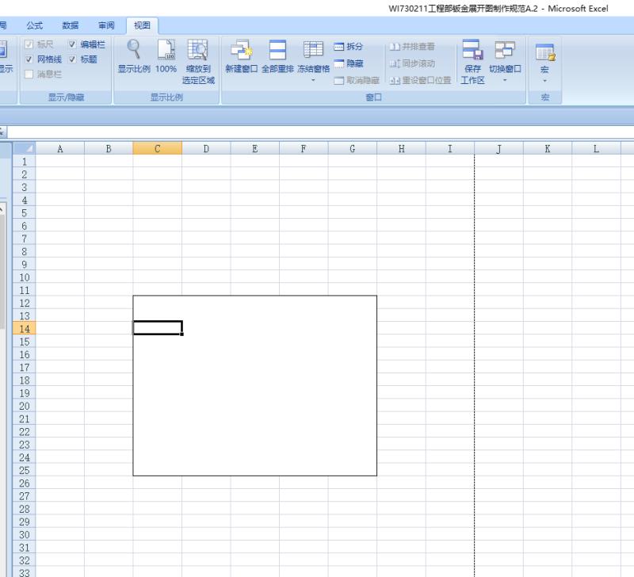Click 同步滚动 synchronous scrolling

tap(412, 63)
